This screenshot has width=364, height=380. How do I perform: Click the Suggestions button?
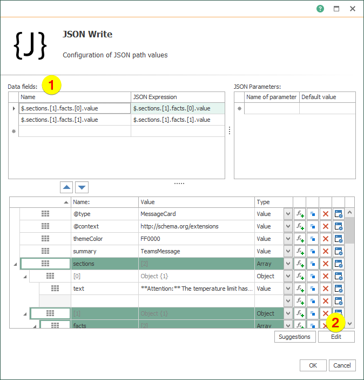(294, 337)
